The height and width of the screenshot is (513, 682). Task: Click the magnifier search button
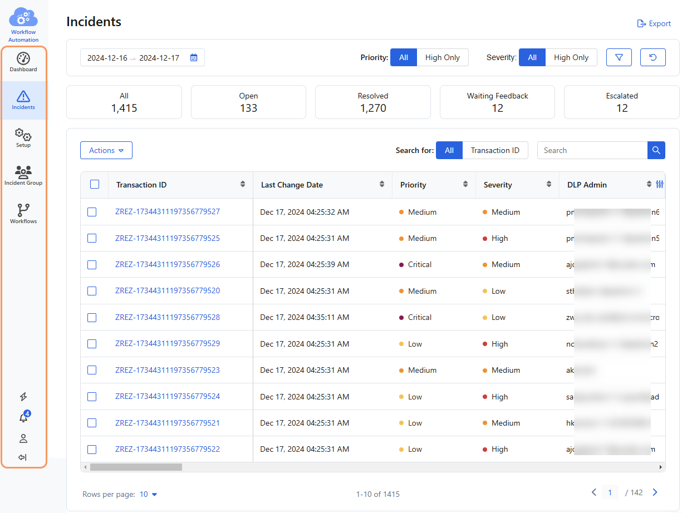tap(656, 150)
